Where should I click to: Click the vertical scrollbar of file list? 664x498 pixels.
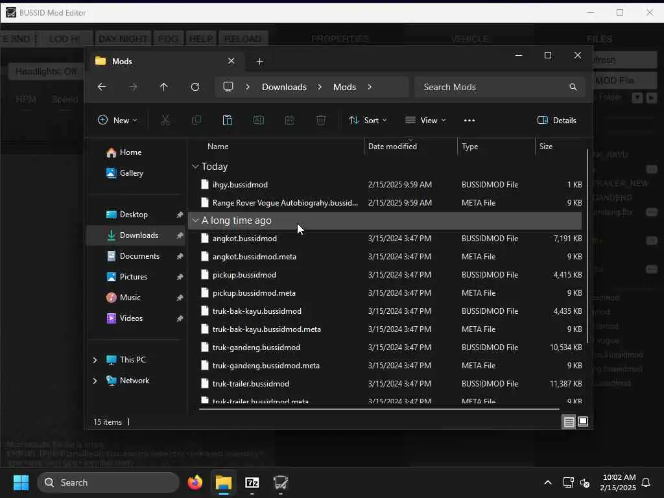587,246
